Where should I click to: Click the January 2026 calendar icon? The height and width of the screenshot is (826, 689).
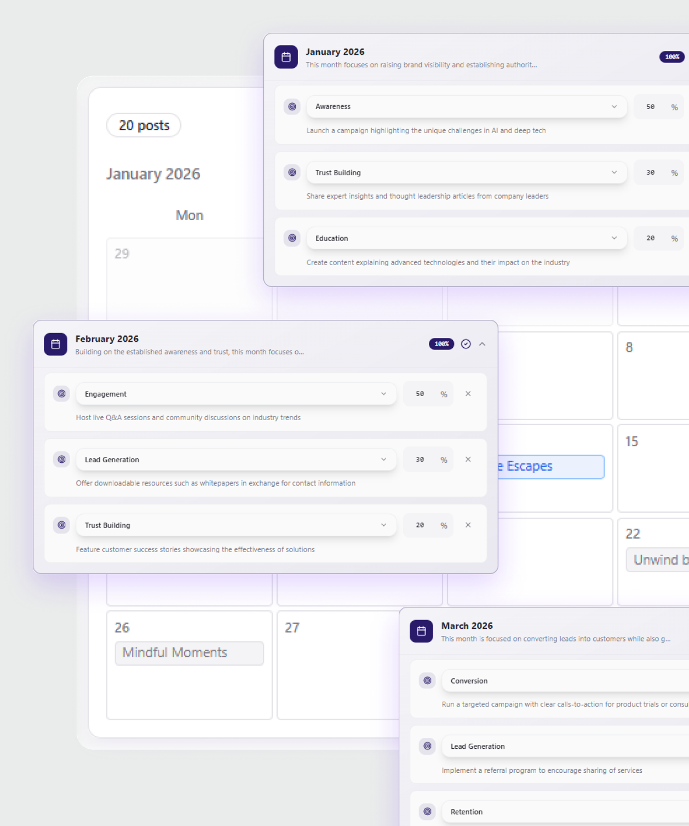(286, 57)
